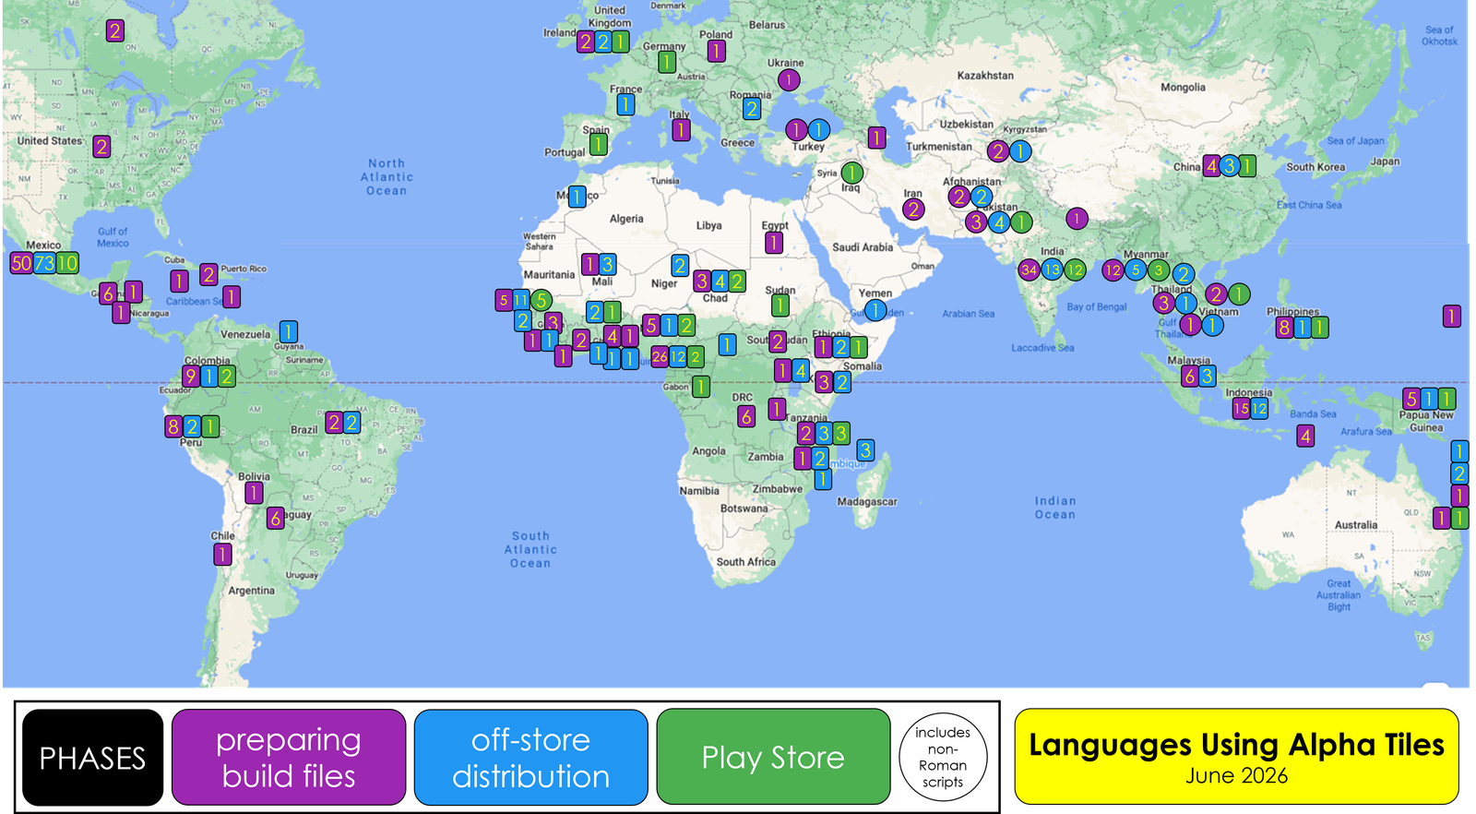Open the purple 5 marker in Papua New Guinea
Image resolution: width=1476 pixels, height=814 pixels.
tap(1411, 399)
